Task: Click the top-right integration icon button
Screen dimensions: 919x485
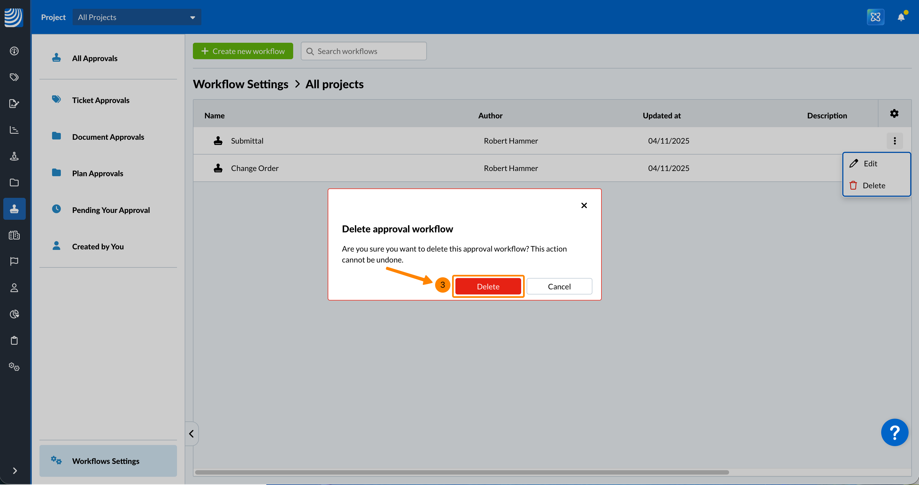Action: click(x=875, y=17)
